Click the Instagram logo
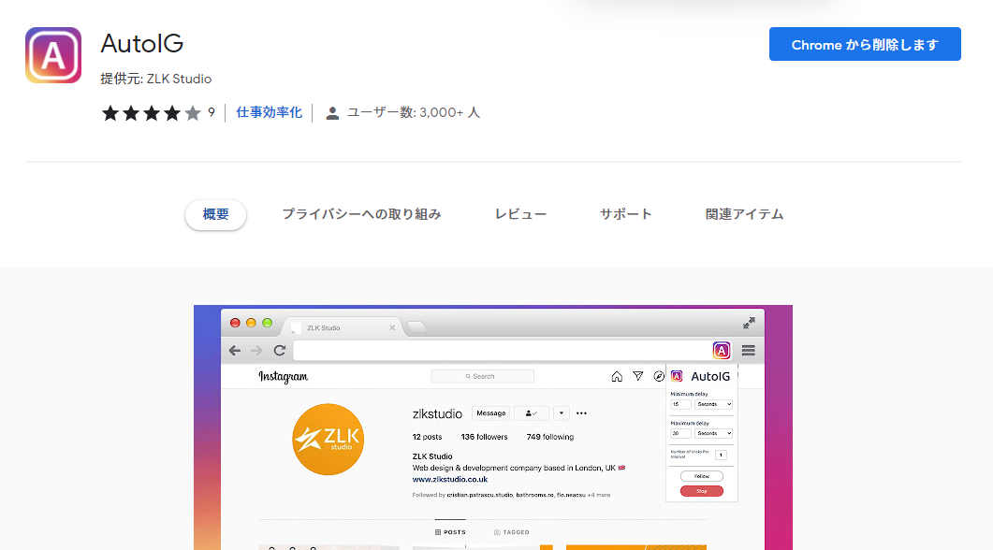Screen dimensions: 993x550 click(283, 377)
